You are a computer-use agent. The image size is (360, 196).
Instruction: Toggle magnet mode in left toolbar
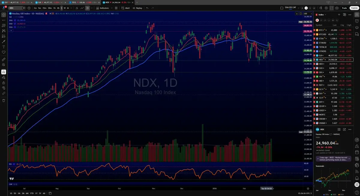[4, 72]
